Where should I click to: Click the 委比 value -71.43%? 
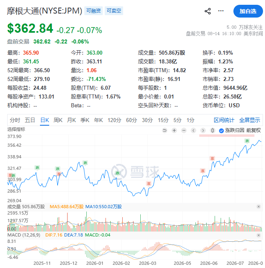point(96,79)
